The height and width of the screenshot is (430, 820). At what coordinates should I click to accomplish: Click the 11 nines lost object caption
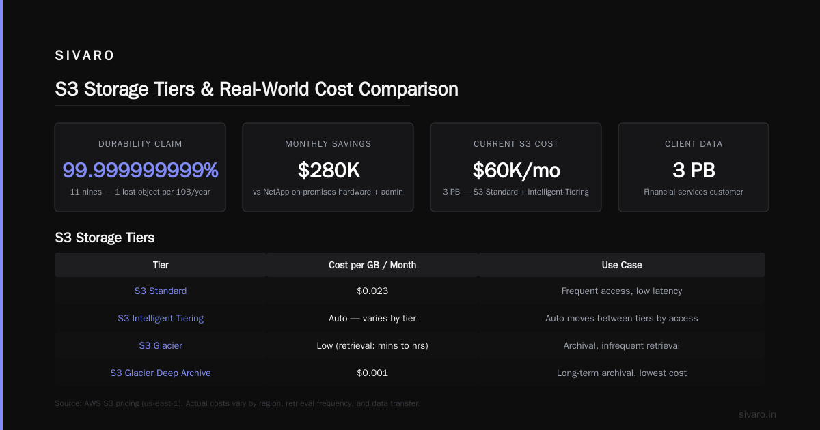(x=140, y=192)
